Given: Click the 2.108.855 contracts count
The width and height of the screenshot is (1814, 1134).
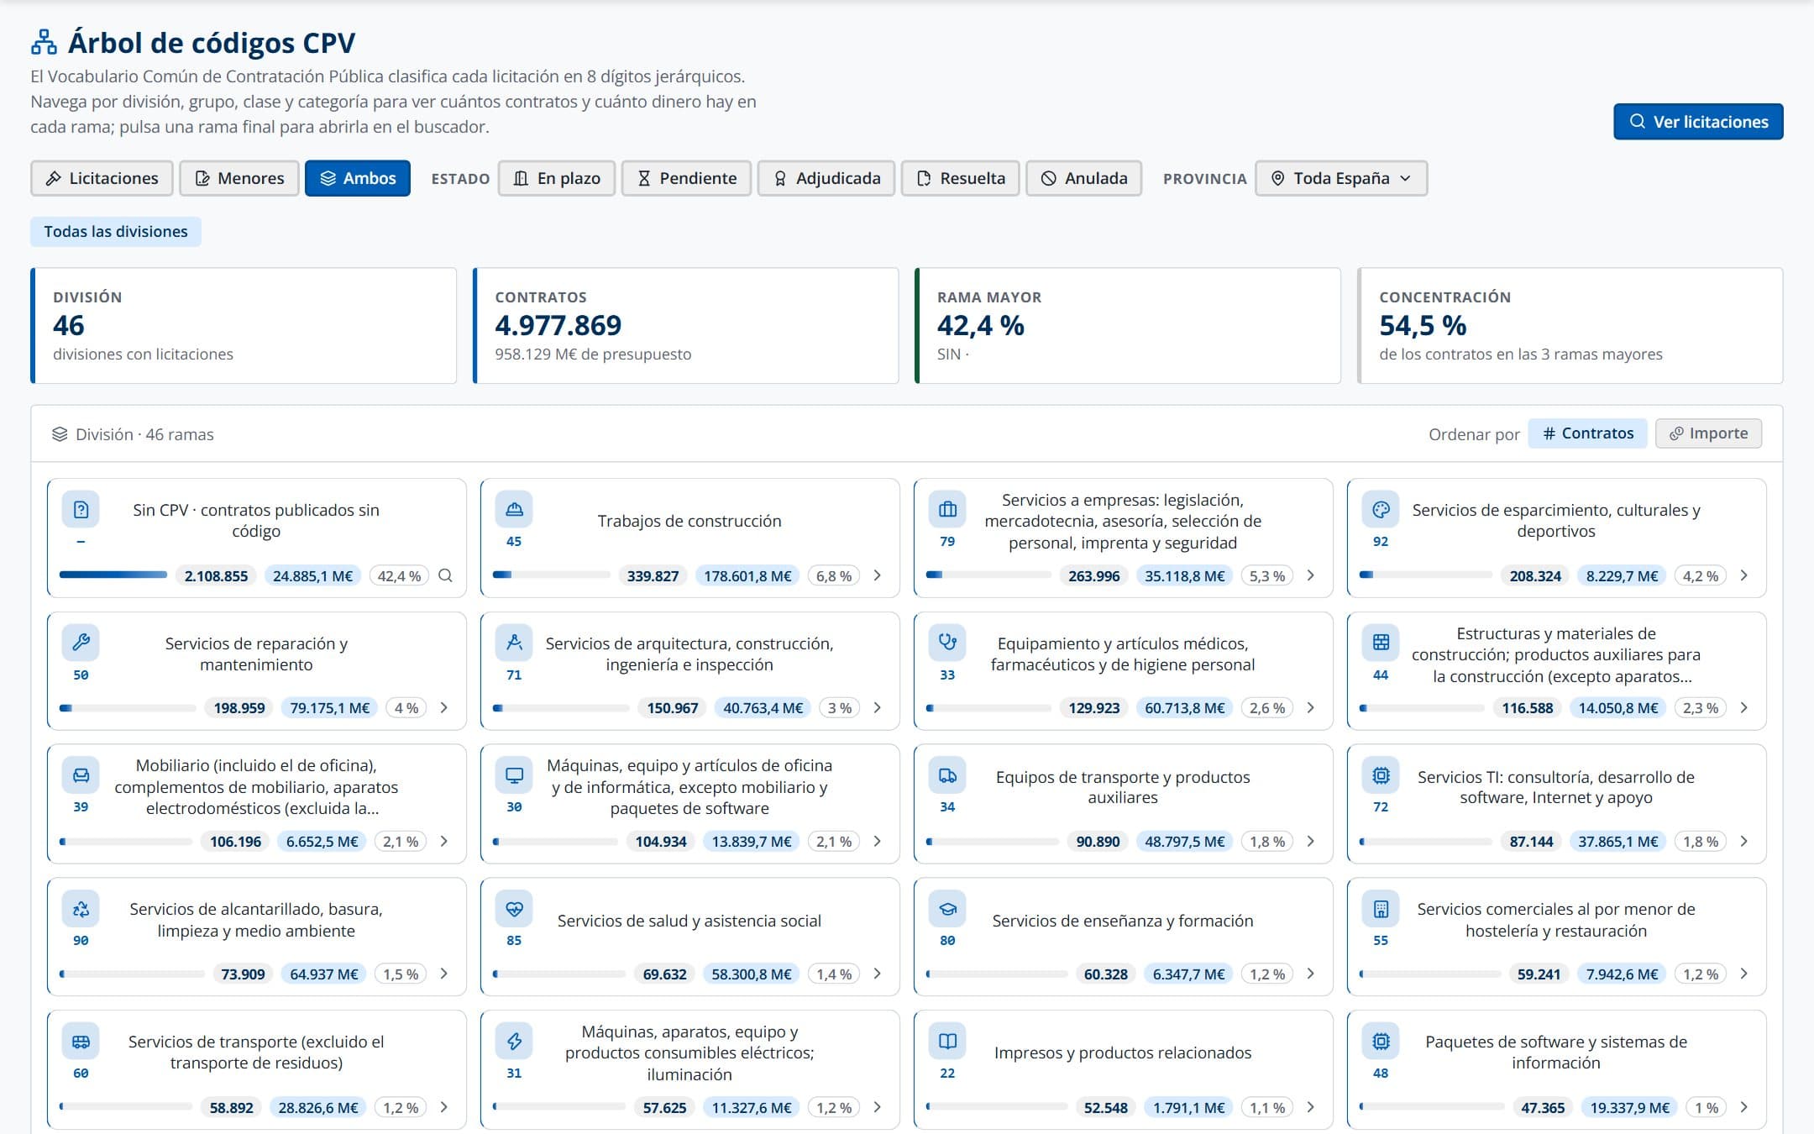Looking at the screenshot, I should tap(217, 576).
